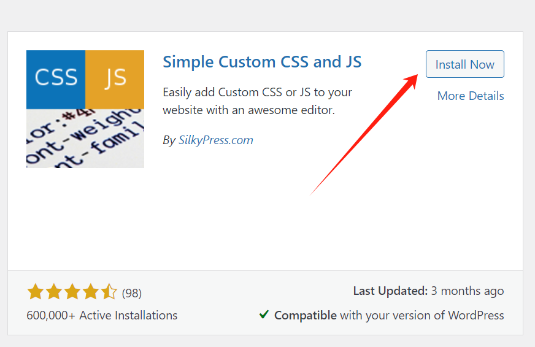Click the Install Now button
Viewport: 535px width, 347px height.
coord(464,64)
